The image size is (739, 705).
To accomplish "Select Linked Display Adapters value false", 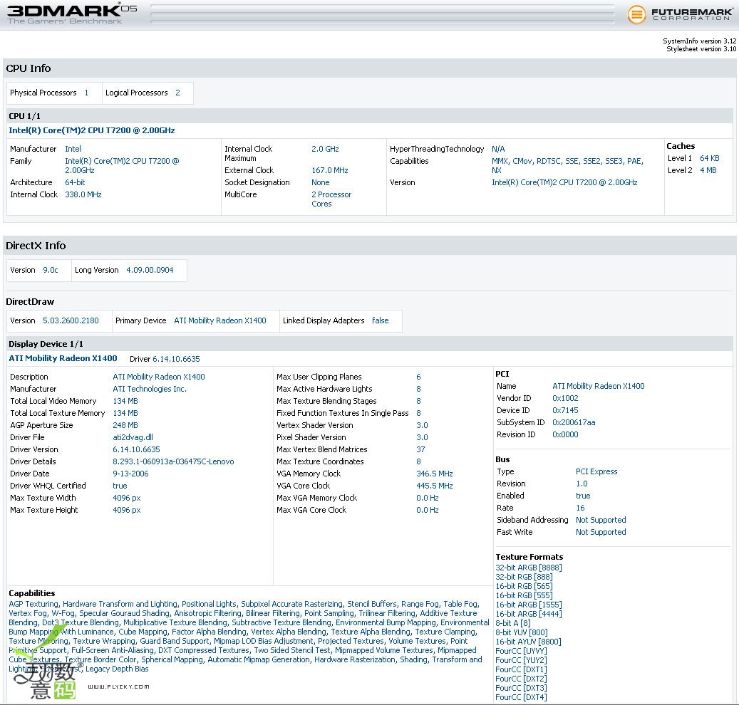I will tap(381, 320).
